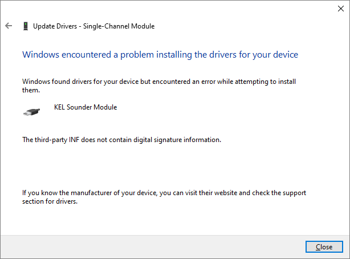Viewport: 350px width, 259px height.
Task: Close the dialog with the X icon
Action: 341,9
